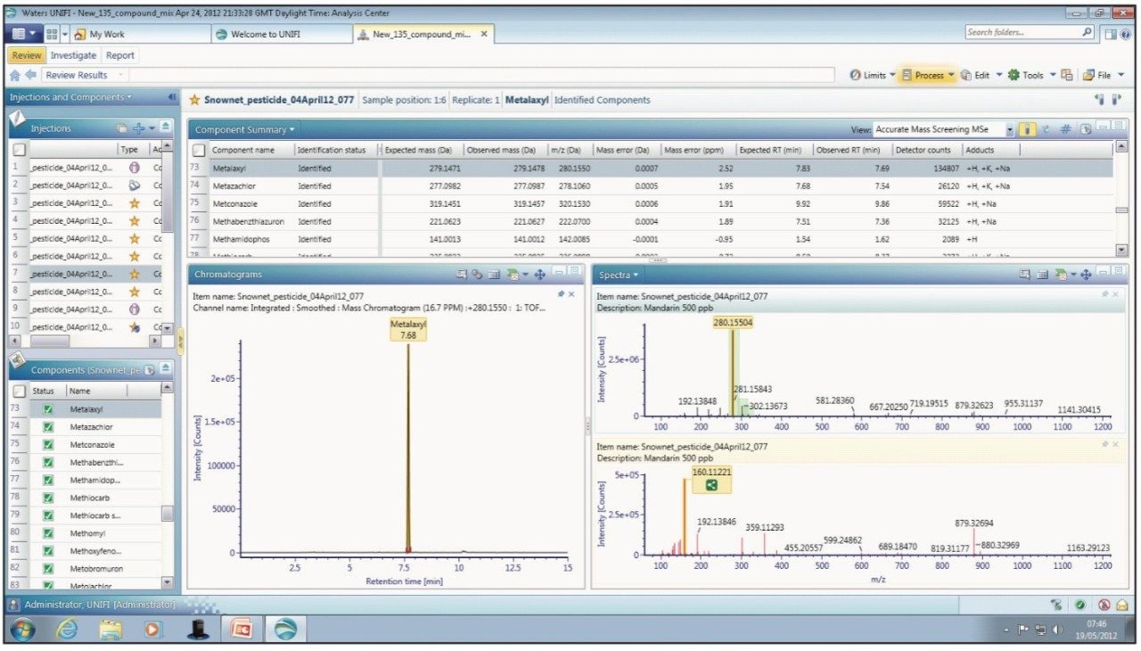
Task: Toggle the status check for Methomyl in Components list
Action: 48,532
